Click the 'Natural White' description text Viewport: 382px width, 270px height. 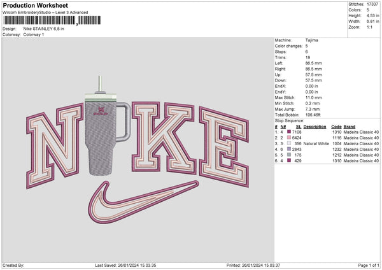click(316, 143)
